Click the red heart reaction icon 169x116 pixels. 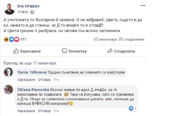pyautogui.click(x=17, y=39)
